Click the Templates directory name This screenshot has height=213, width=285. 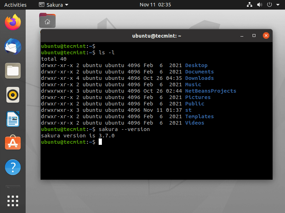click(x=199, y=116)
